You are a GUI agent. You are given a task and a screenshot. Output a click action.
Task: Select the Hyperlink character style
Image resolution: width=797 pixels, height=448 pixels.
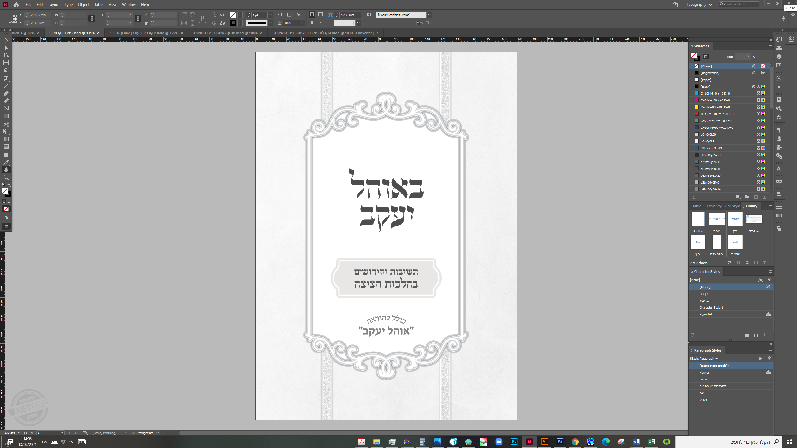click(706, 314)
